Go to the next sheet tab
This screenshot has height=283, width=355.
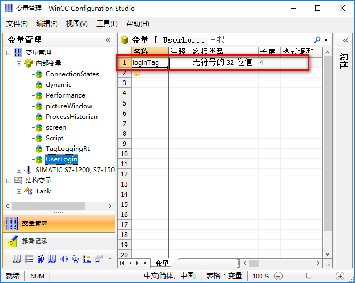pos(138,263)
